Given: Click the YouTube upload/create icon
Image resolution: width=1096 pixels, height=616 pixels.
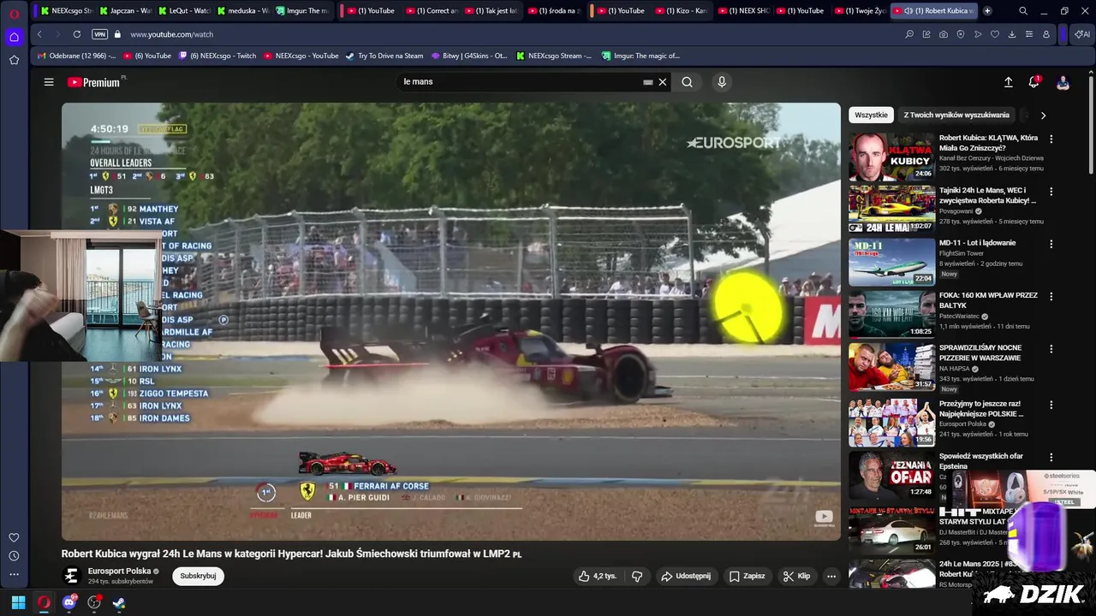Looking at the screenshot, I should (1009, 82).
